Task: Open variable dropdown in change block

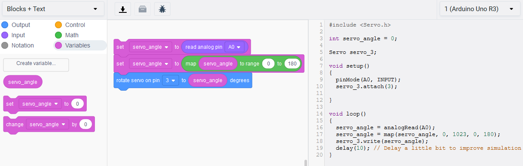Action: pyautogui.click(x=47, y=124)
